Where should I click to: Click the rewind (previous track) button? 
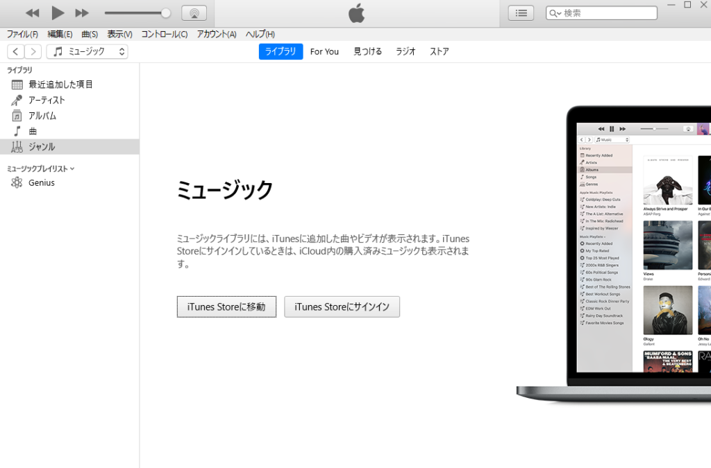[32, 13]
